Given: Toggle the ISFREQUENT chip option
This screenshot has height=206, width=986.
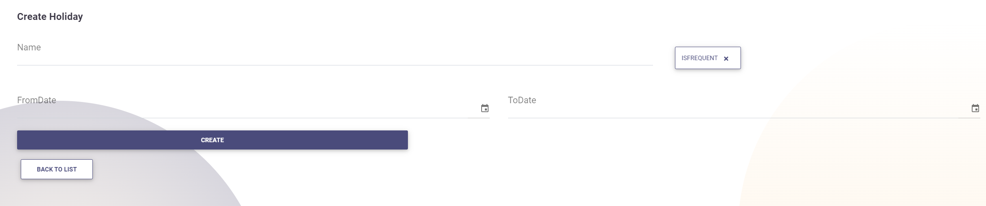Looking at the screenshot, I should coord(708,58).
